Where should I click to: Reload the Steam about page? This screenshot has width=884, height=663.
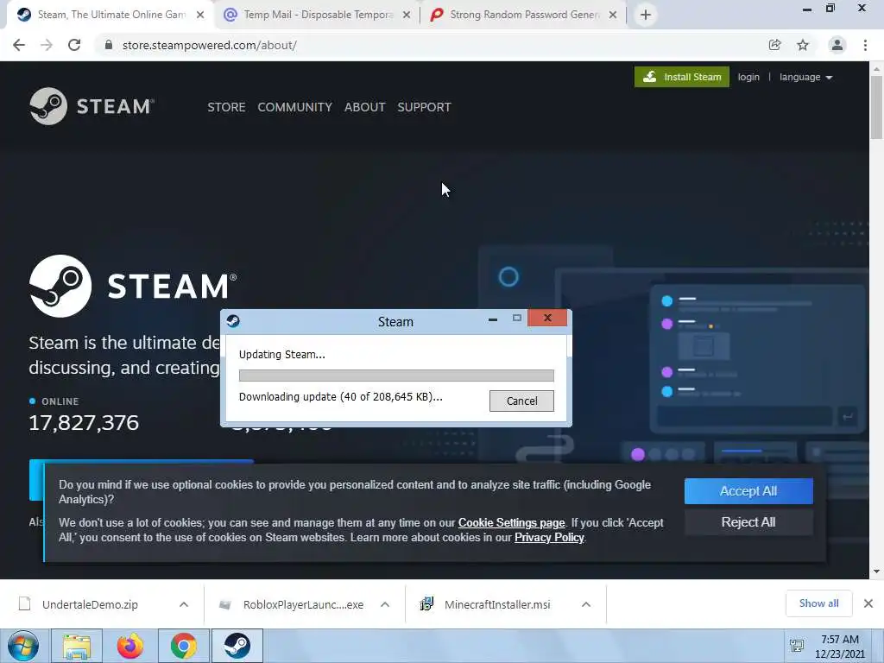74,45
